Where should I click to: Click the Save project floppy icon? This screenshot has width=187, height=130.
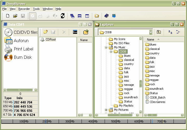click(23, 16)
